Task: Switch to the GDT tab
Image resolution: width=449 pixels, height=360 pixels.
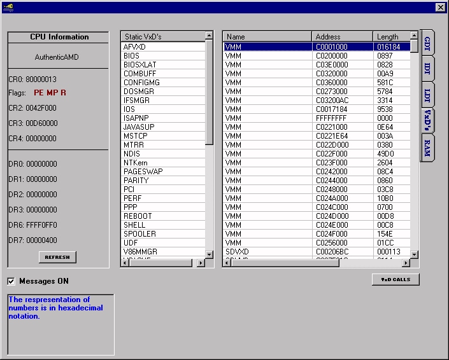Action: pos(427,44)
